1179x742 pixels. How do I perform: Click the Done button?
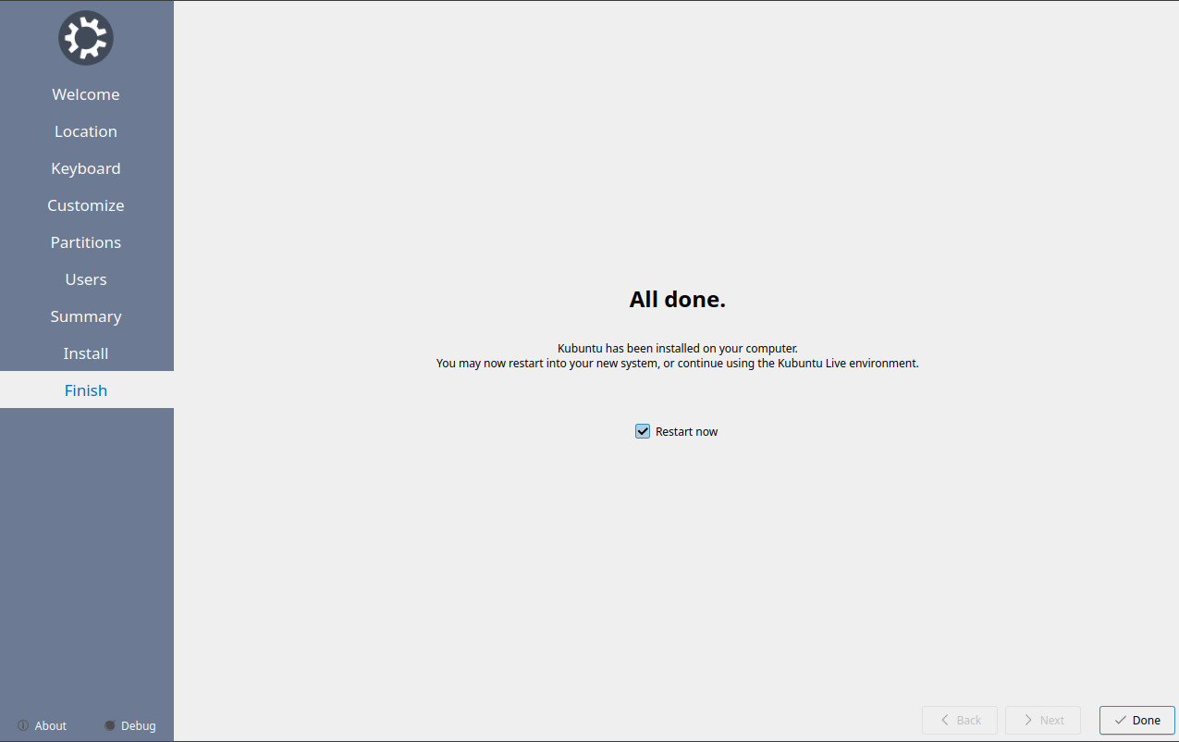click(1136, 720)
